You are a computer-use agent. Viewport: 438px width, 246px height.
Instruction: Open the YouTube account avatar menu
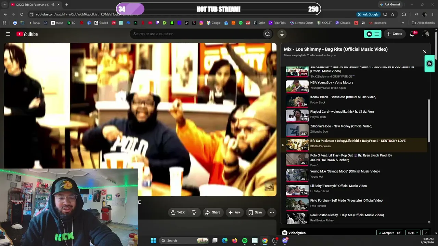pos(426,34)
